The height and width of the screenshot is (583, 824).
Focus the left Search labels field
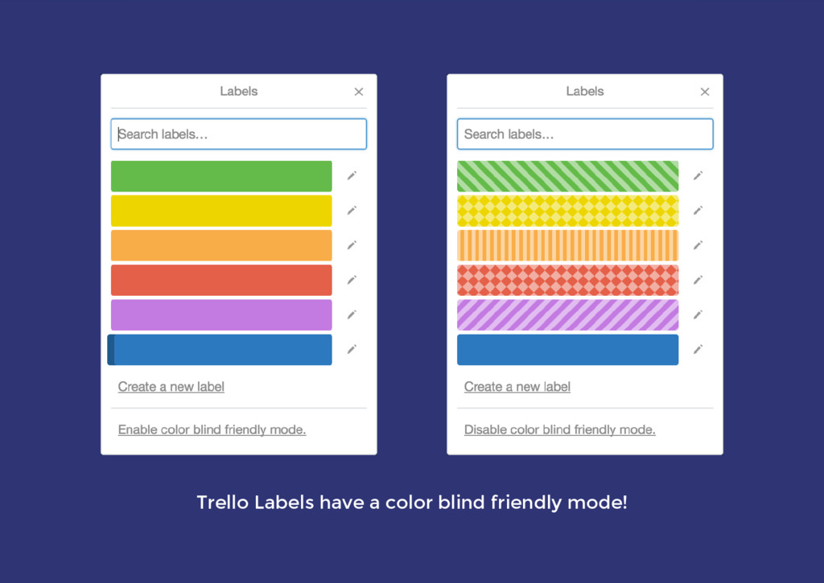[x=238, y=134]
